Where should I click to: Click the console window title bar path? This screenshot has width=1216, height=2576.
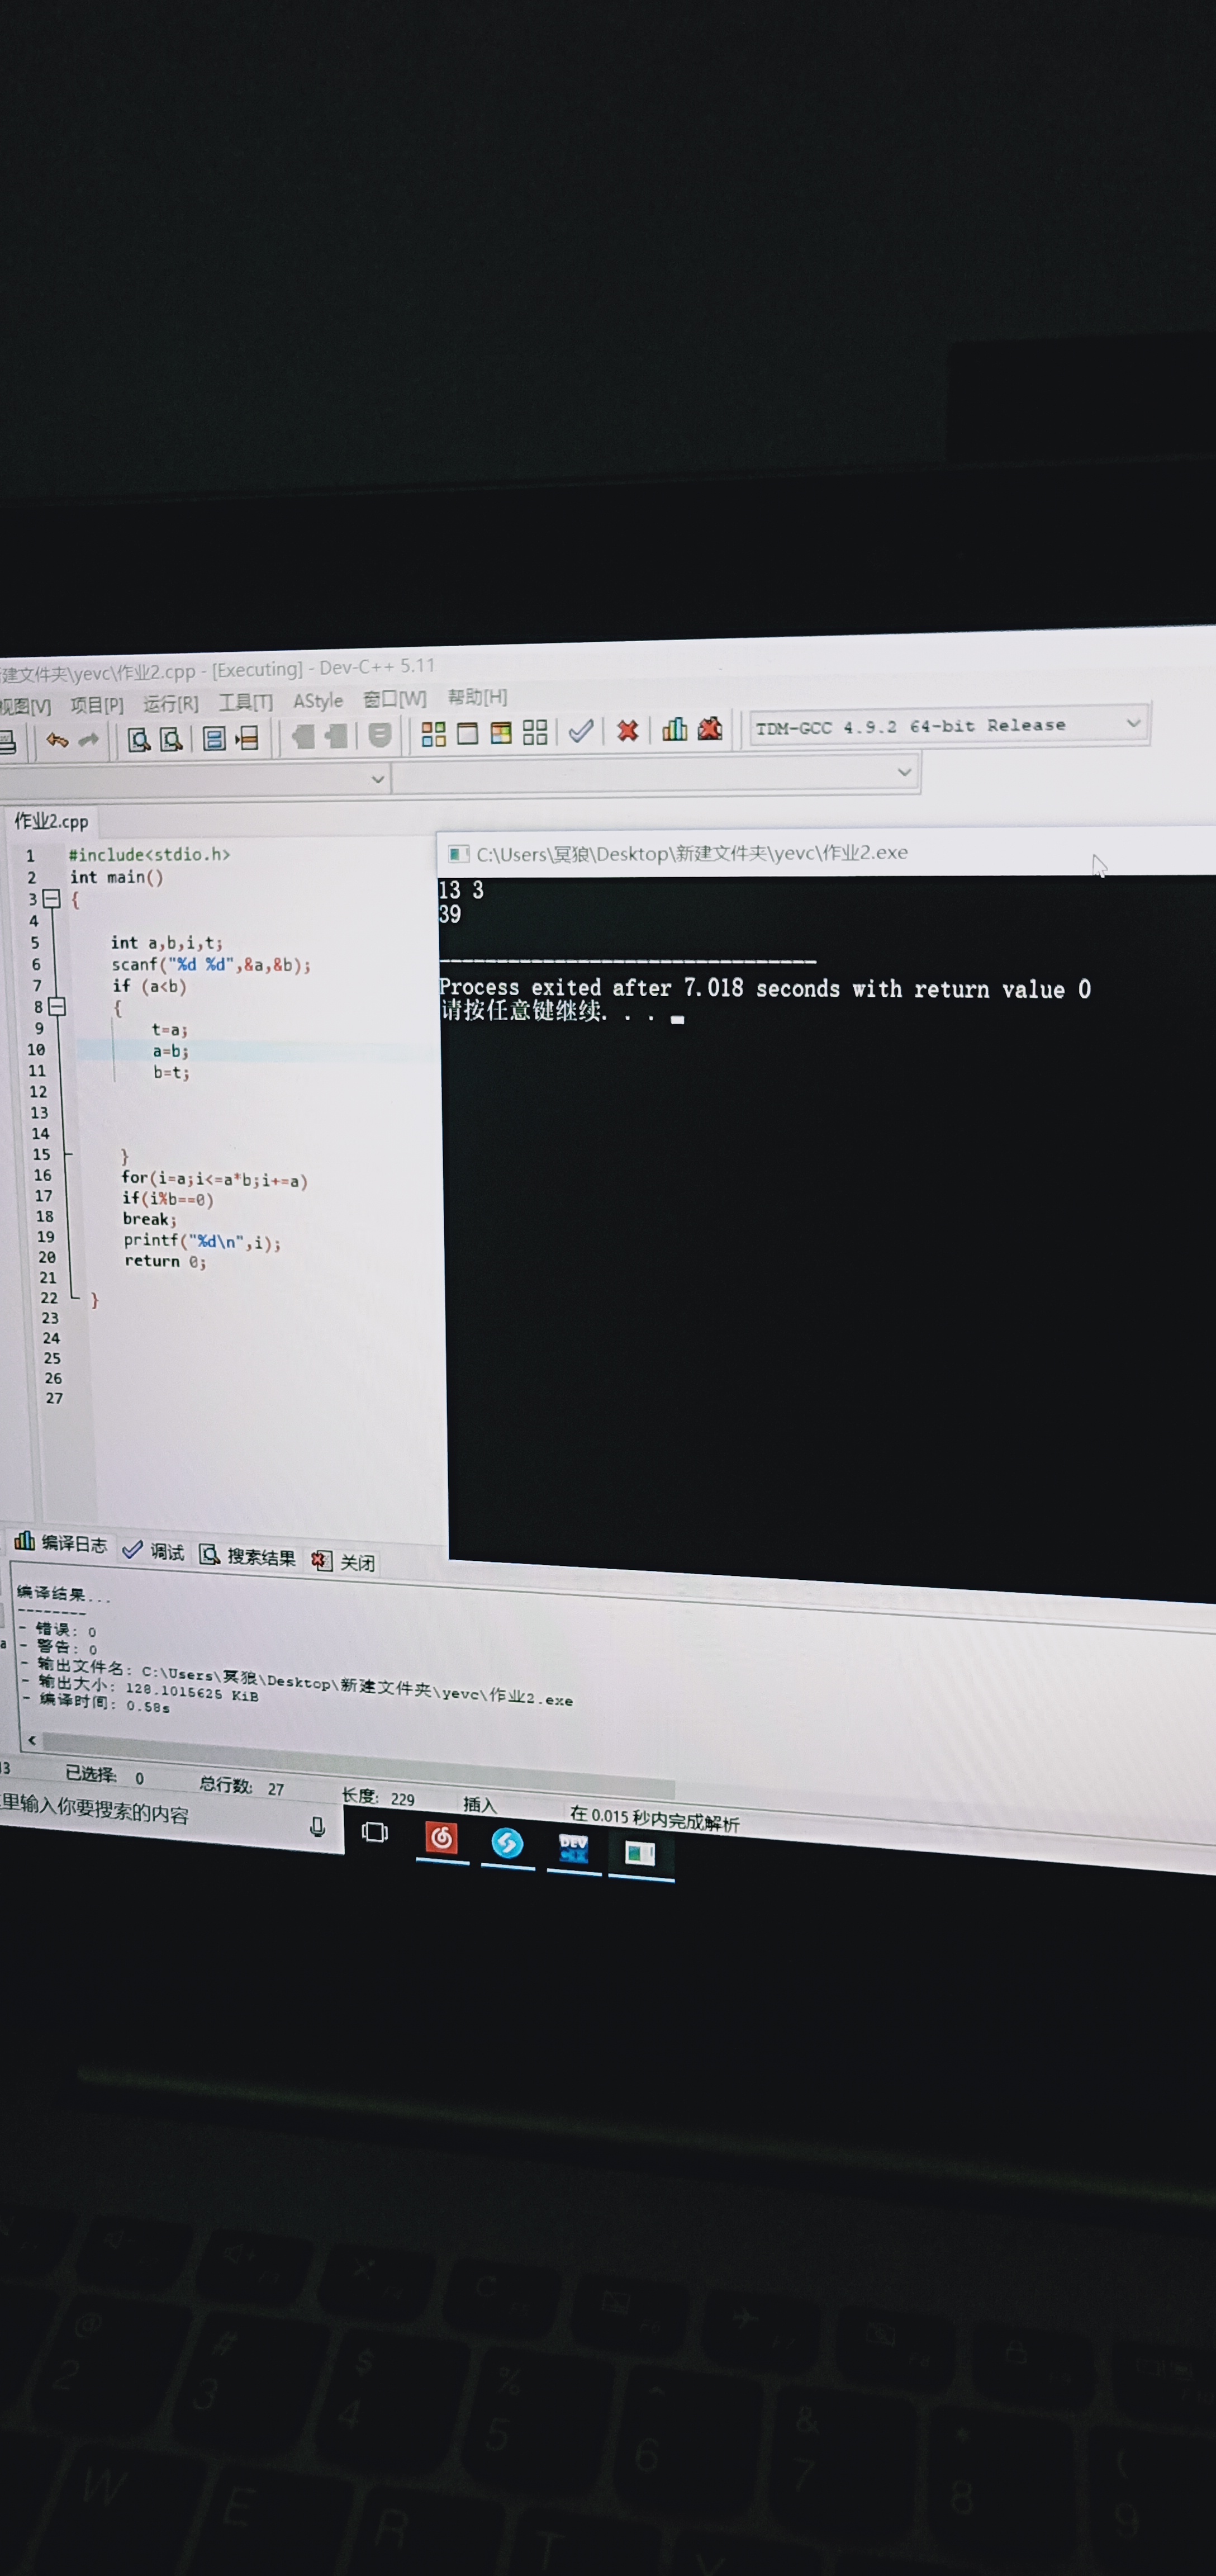click(692, 853)
